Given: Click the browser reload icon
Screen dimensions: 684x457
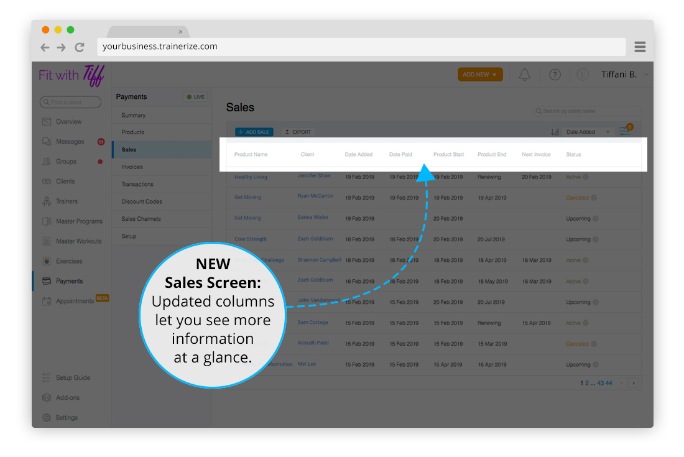Looking at the screenshot, I should point(80,47).
